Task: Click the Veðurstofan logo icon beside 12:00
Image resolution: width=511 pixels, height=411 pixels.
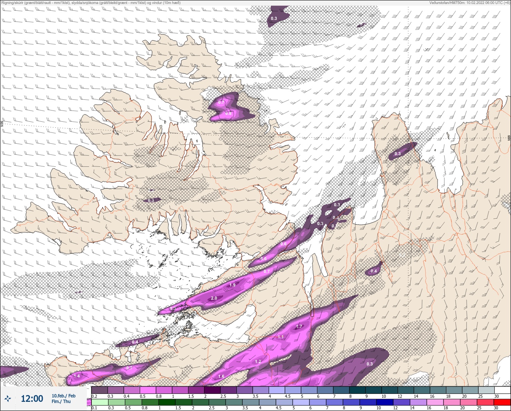Action: 8,398
